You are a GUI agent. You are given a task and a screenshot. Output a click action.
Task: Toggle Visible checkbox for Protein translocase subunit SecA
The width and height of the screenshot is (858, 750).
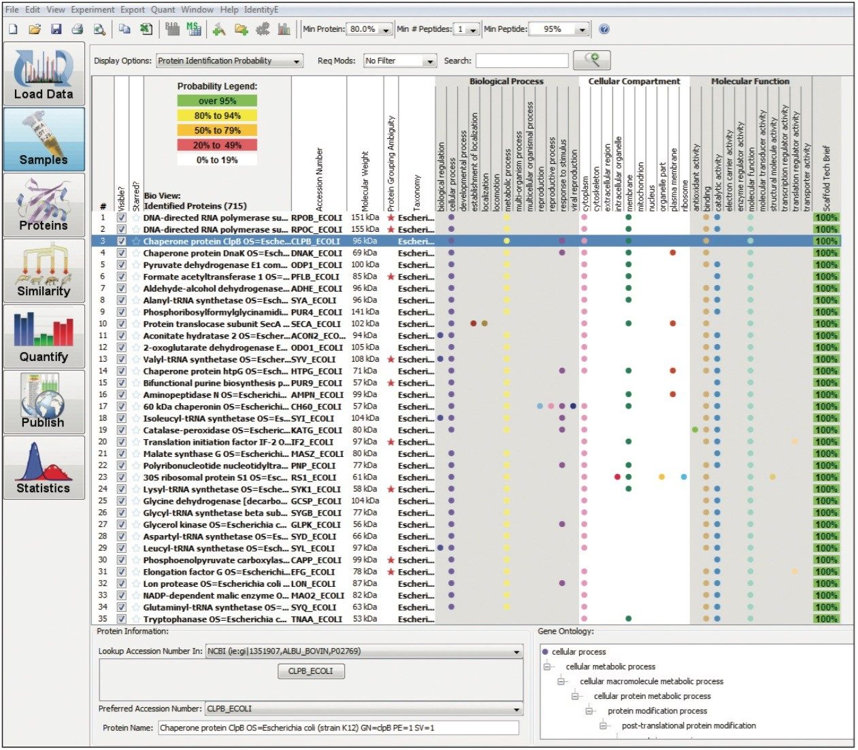click(121, 324)
